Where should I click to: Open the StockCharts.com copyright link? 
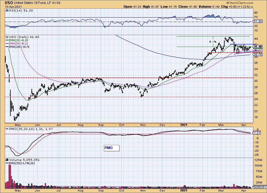pos(240,3)
